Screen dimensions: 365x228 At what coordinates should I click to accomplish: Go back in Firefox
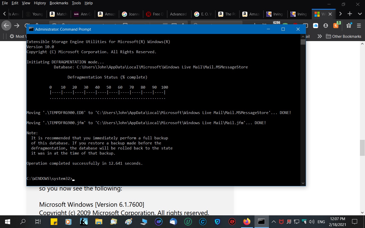click(x=6, y=26)
